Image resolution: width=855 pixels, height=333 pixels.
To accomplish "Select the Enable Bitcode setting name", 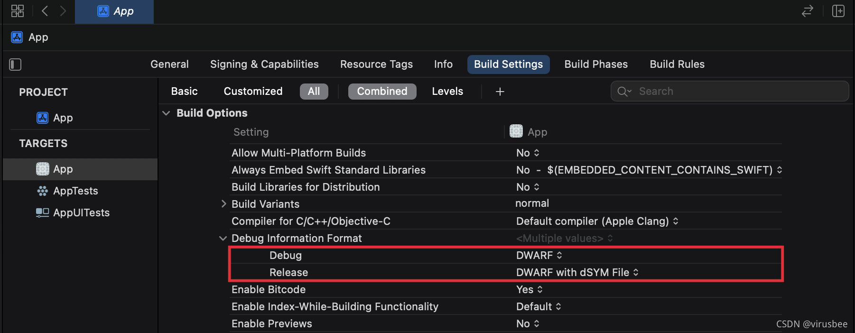I will (269, 289).
